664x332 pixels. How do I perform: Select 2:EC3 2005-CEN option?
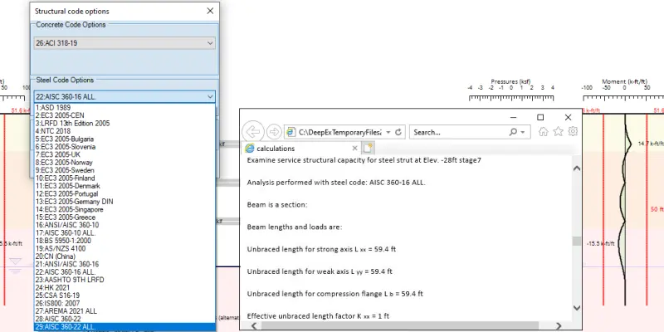(60, 115)
